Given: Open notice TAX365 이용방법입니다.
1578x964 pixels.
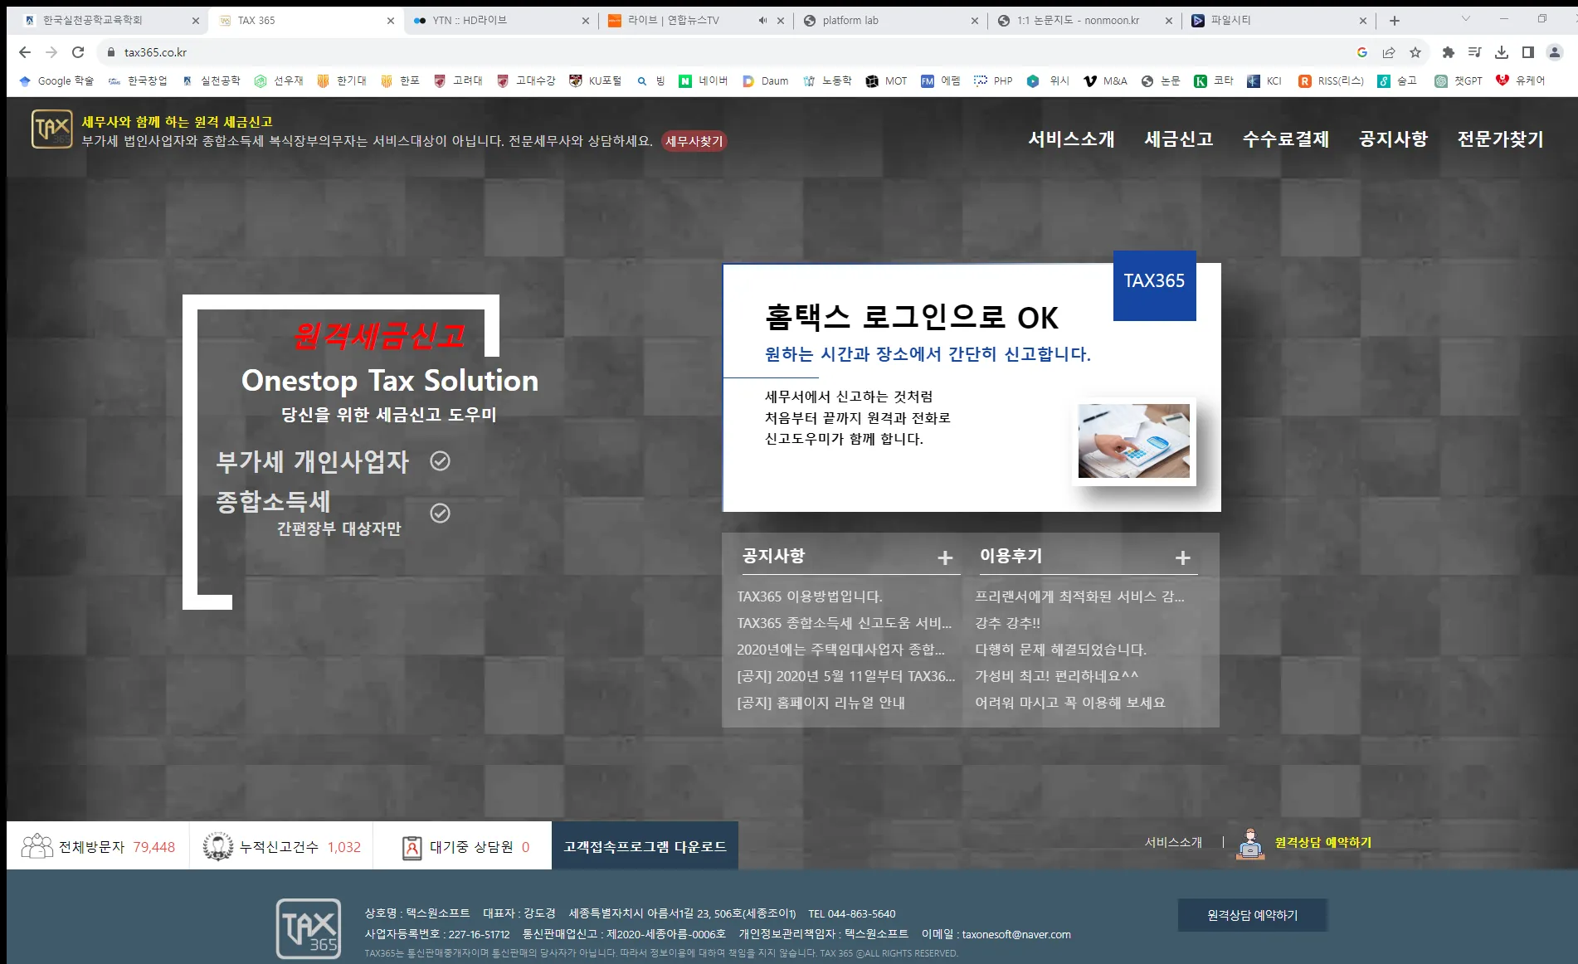Looking at the screenshot, I should (810, 596).
